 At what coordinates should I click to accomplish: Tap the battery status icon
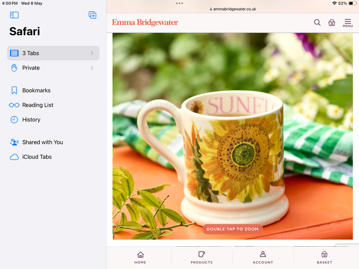pos(352,3)
